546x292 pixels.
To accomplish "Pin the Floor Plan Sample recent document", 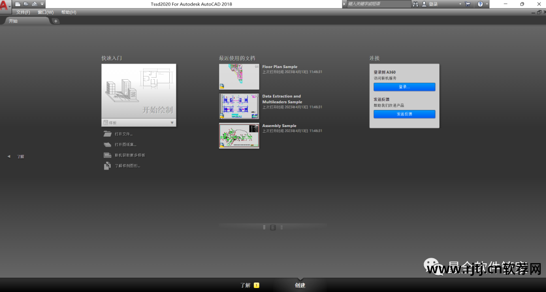I will click(x=257, y=66).
